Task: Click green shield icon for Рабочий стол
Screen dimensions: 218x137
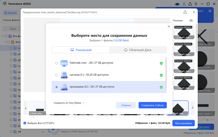Action: click(x=161, y=63)
